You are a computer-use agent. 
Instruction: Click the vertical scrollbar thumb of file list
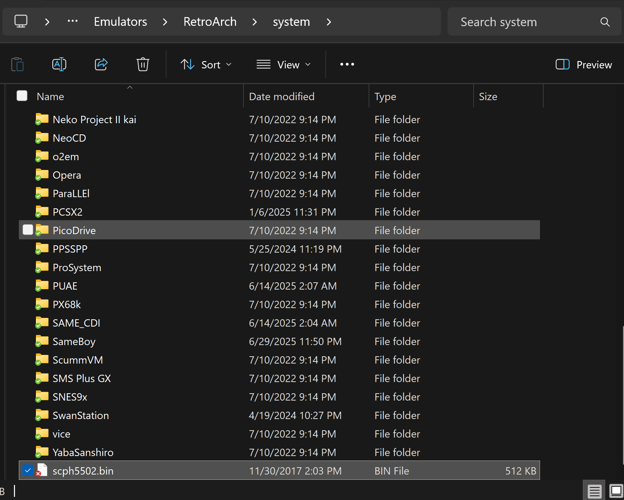[623, 395]
